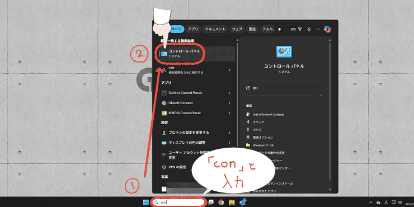Open Task View on the taskbar
The height and width of the screenshot is (207, 414).
tap(211, 203)
